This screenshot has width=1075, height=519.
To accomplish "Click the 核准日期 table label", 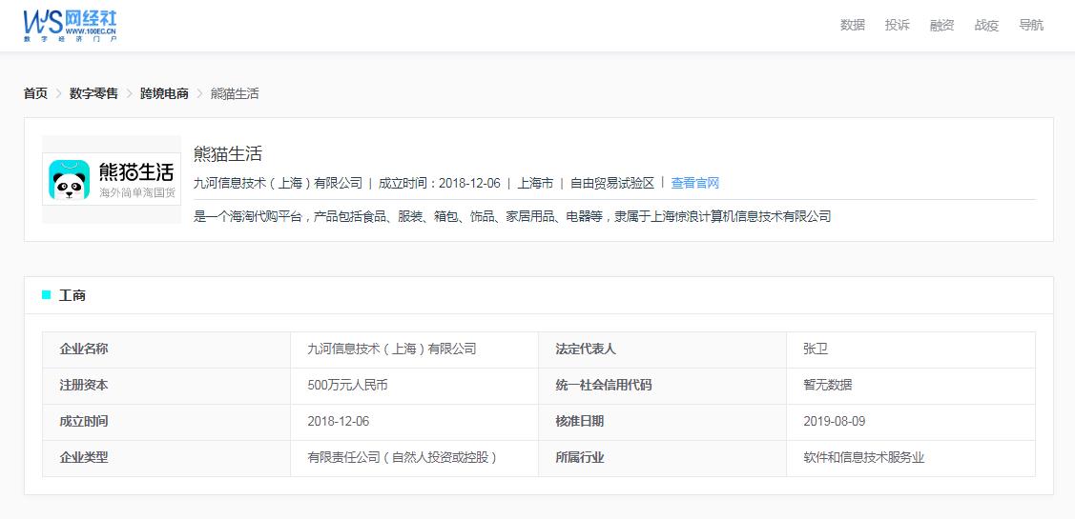I will tap(580, 422).
